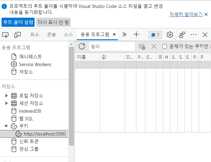Sort by 이름 column header

87,57
